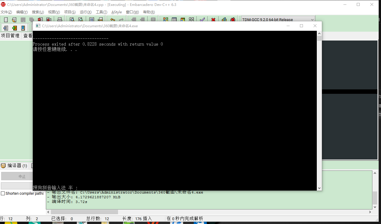The image size is (381, 224).
Task: Open the AStyle menu
Action: pos(117,12)
